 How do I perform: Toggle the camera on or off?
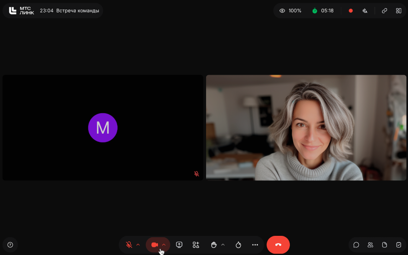coord(155,245)
